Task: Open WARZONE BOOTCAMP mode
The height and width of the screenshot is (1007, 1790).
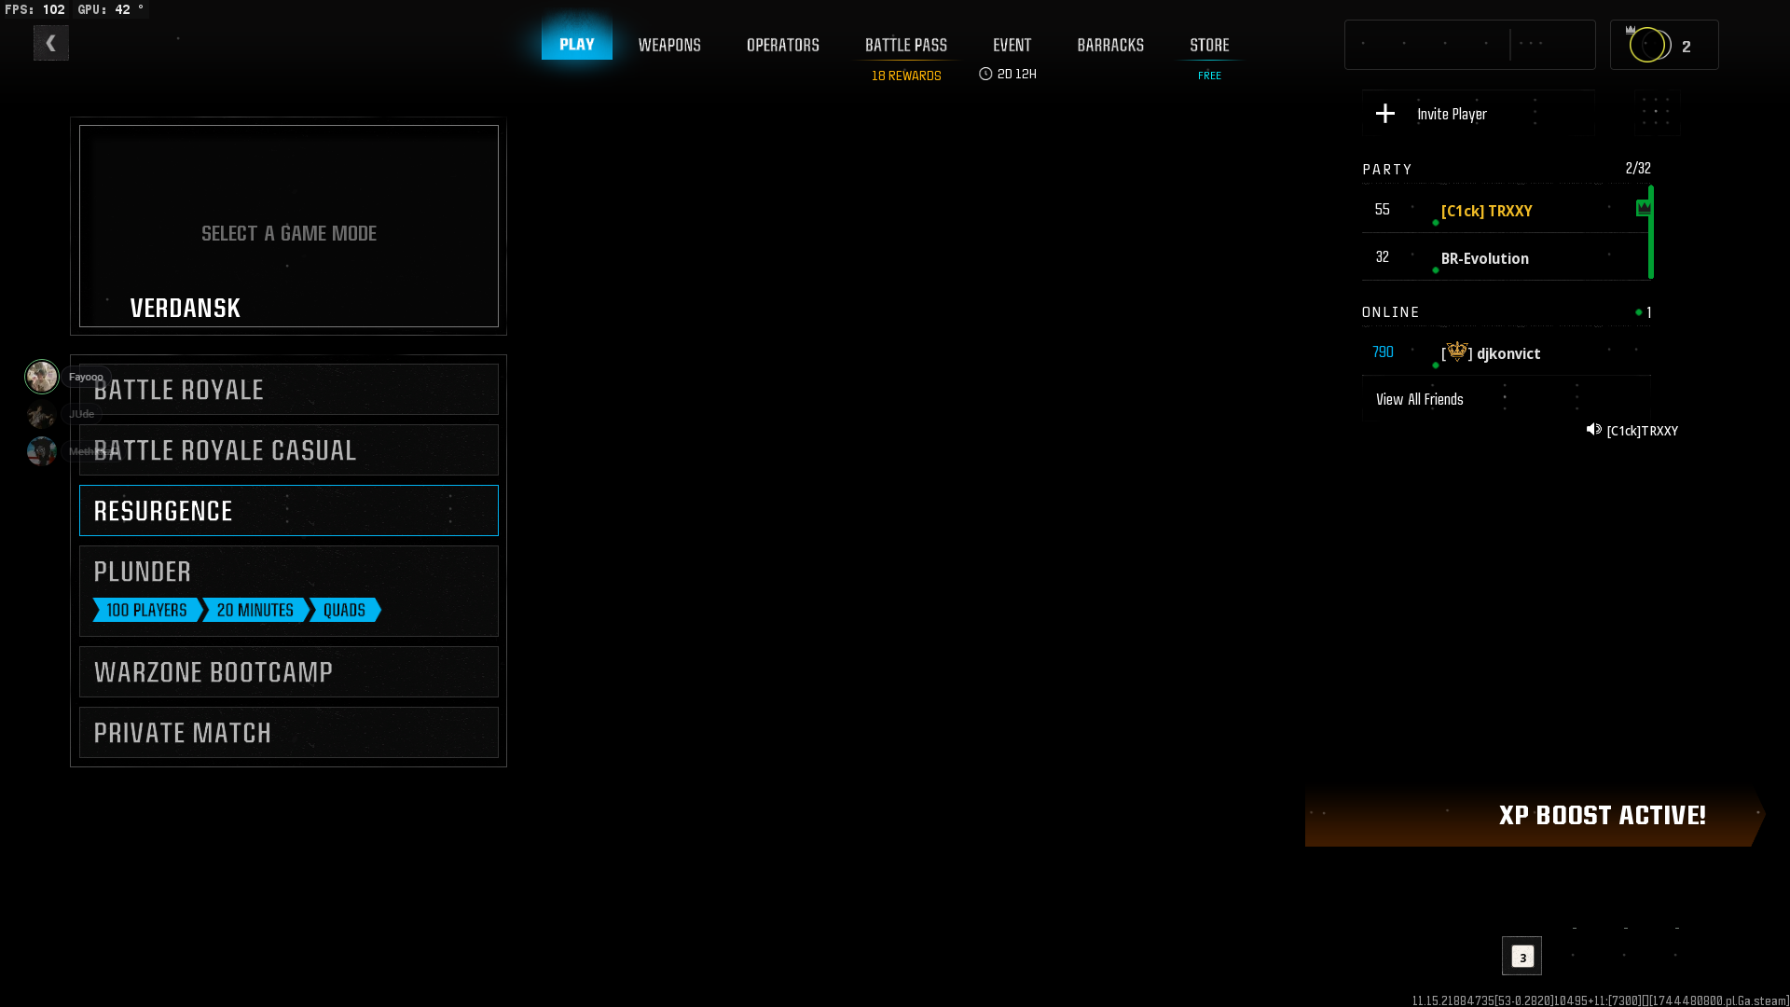Action: [x=289, y=672]
